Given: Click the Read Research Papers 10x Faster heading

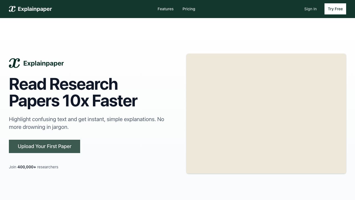Looking at the screenshot, I should [73, 92].
